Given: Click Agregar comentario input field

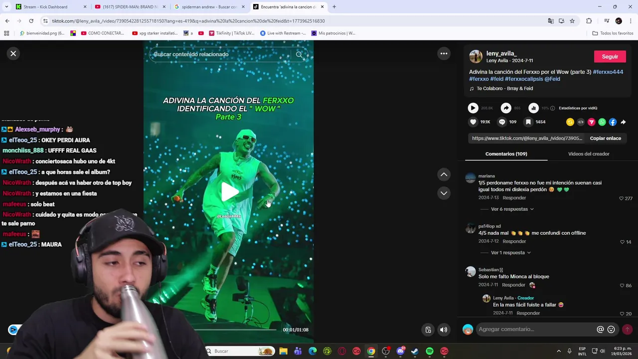Looking at the screenshot, I should tap(536, 329).
